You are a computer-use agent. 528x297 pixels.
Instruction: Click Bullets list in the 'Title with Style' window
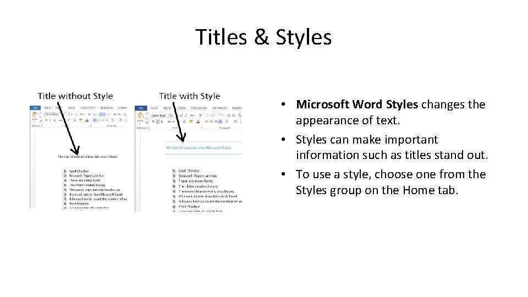coord(206,115)
